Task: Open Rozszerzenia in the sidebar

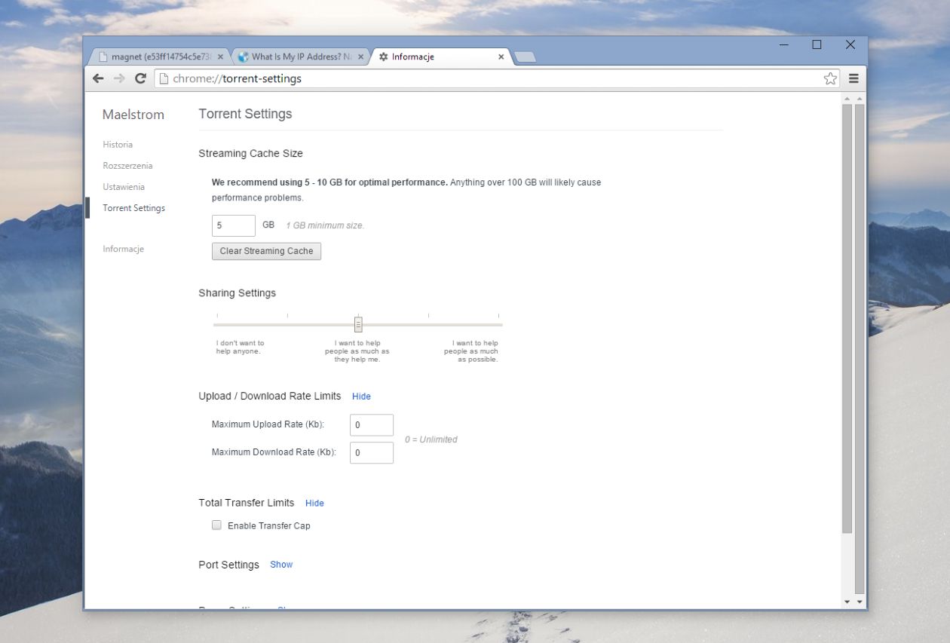Action: [127, 166]
